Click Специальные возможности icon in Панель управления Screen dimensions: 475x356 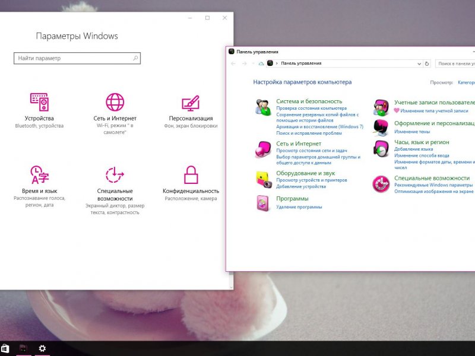[381, 184]
